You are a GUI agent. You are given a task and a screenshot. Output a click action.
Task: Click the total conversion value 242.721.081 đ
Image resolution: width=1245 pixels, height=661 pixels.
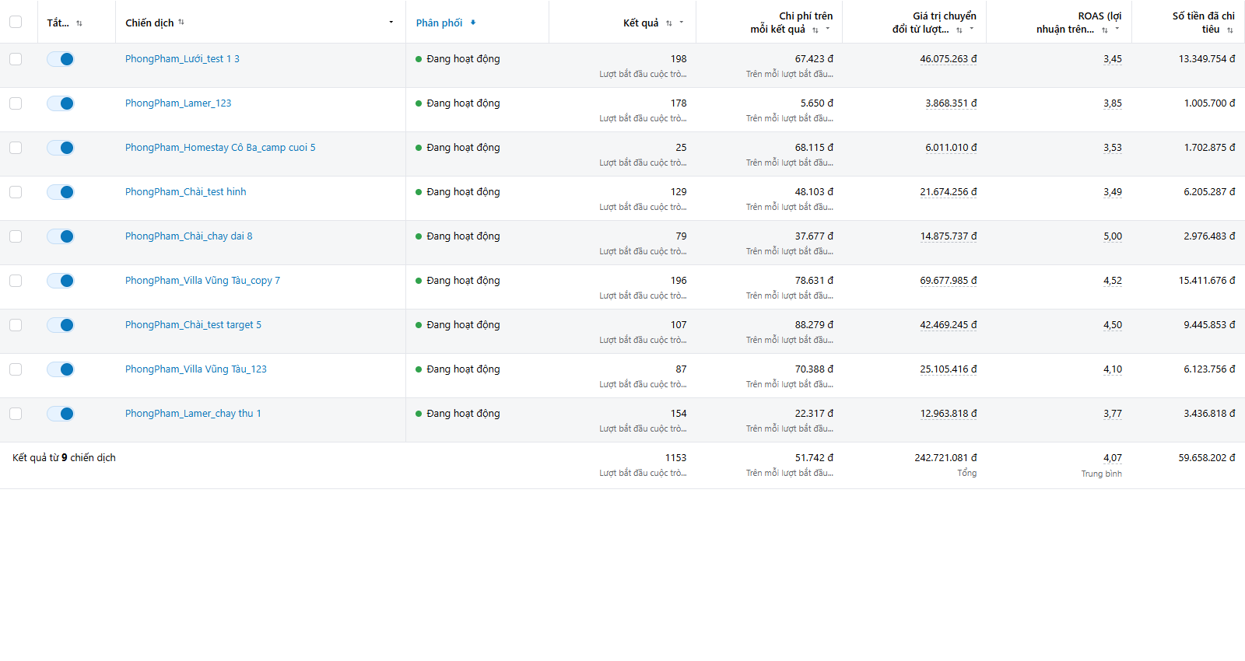coord(945,458)
